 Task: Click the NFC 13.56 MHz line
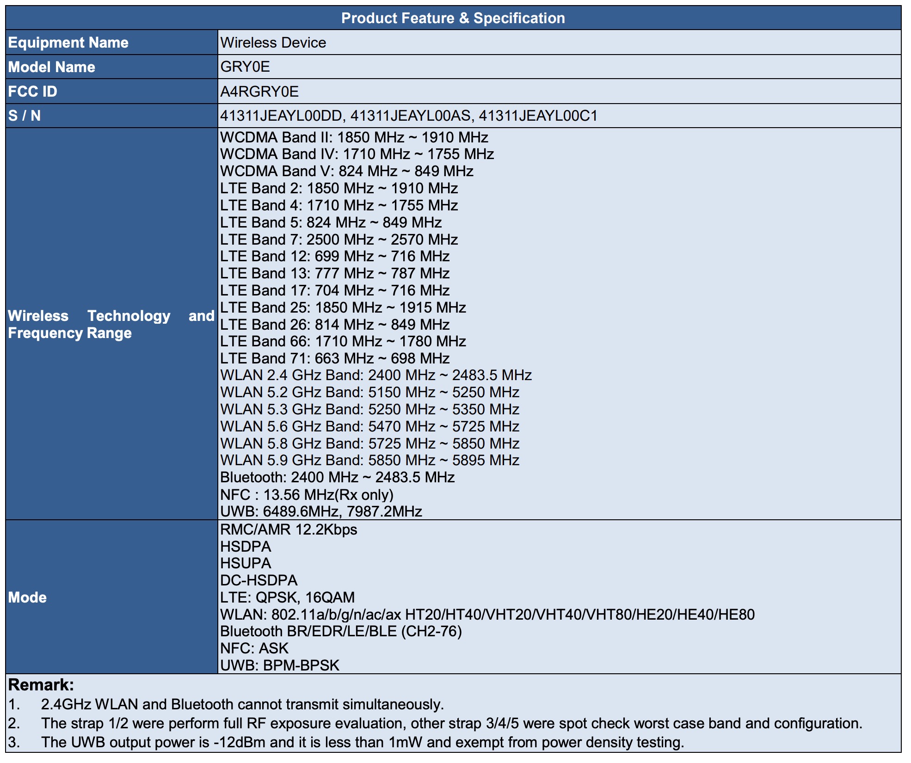click(307, 495)
